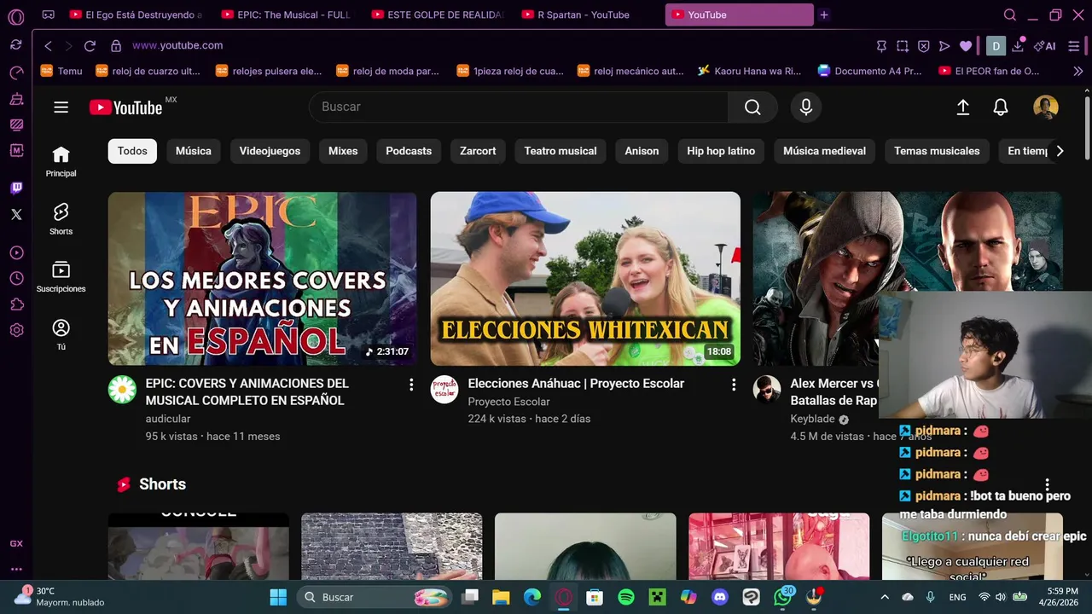
Task: Open options menu for Elecciones Anáhuac video
Action: 734,385
